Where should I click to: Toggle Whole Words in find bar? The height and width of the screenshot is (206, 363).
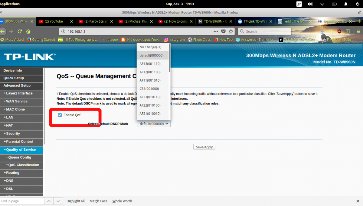click(x=122, y=201)
